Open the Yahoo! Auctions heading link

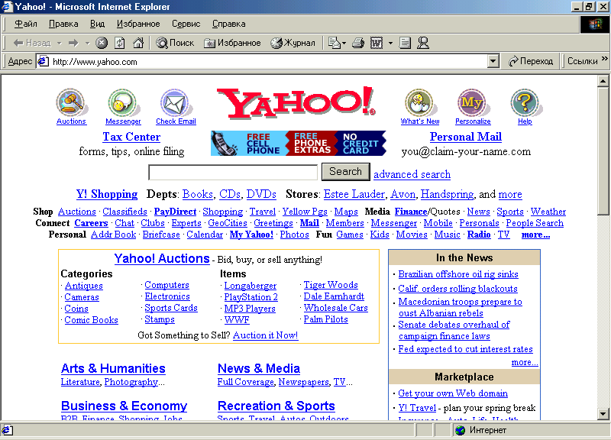162,258
